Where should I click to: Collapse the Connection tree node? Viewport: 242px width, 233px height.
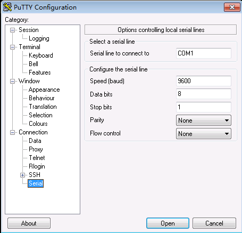point(12,132)
